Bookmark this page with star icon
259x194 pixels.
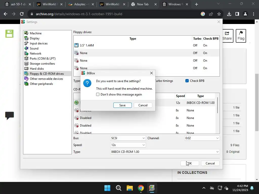pos(219,14)
